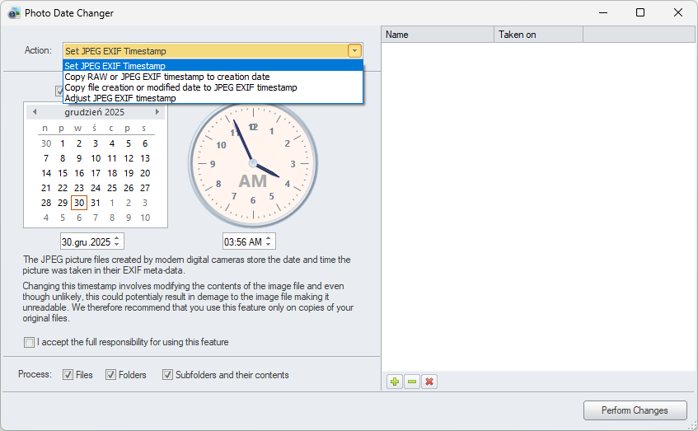The height and width of the screenshot is (431, 698).
Task: Select December 16 in the calendar
Action: [x=79, y=173]
